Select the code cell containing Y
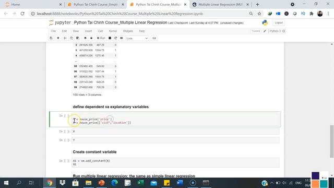This screenshot has height=188, width=334. 175,140
